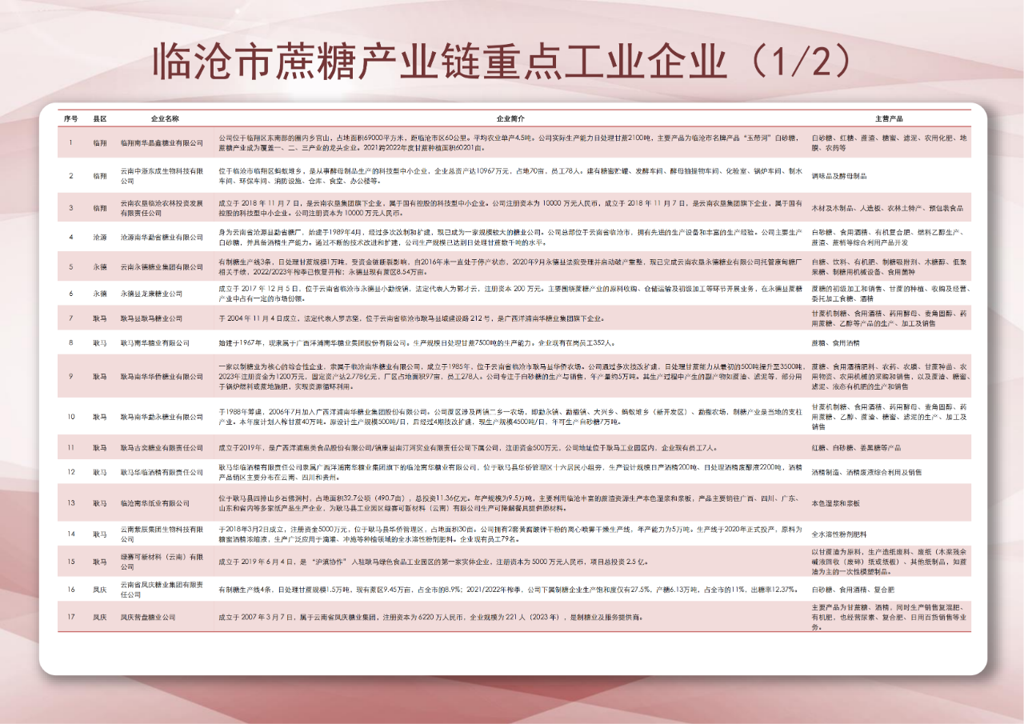
Task: Click the 企业简介 column header
Action: (x=510, y=118)
